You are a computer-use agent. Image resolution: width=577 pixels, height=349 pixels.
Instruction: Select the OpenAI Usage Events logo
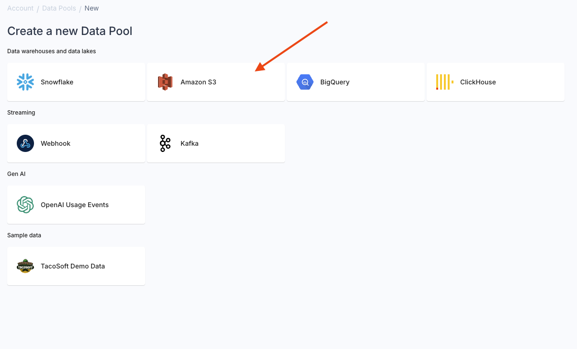point(25,205)
